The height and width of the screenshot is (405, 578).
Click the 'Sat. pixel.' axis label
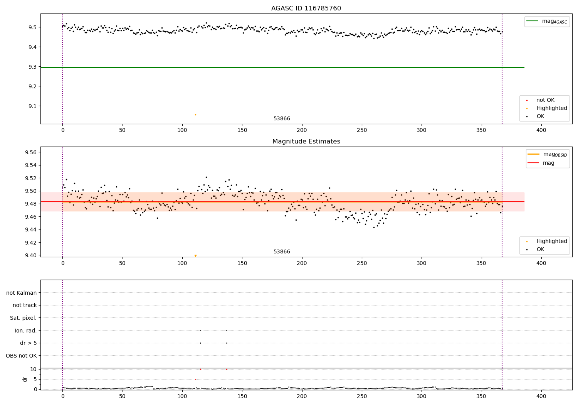pyautogui.click(x=24, y=318)
